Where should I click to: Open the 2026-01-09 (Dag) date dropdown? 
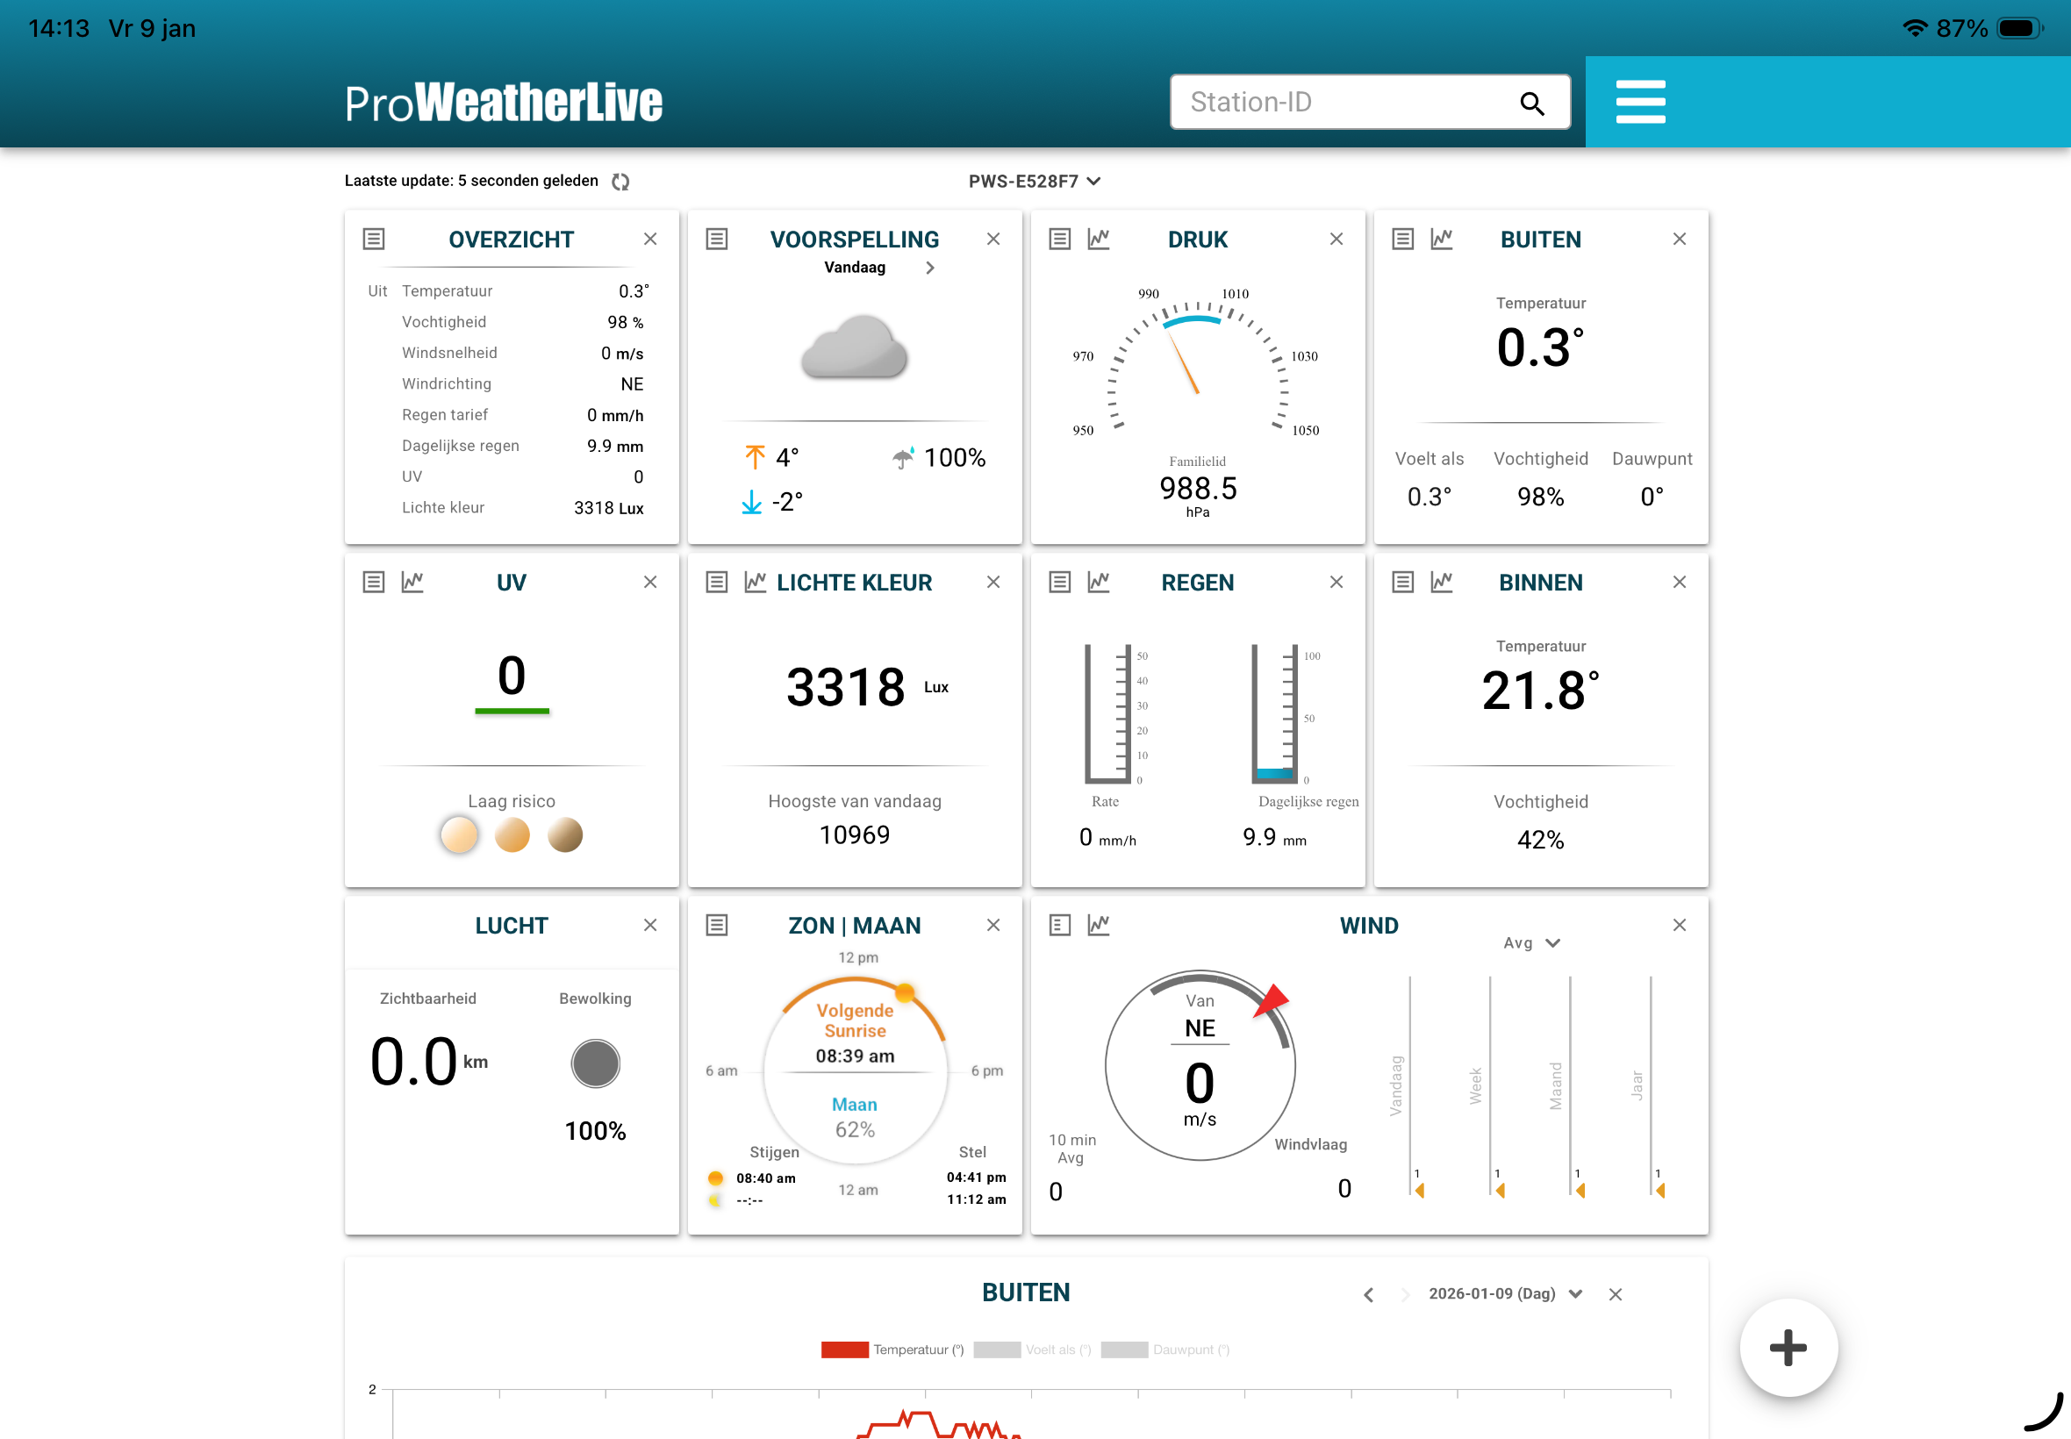tap(1504, 1293)
